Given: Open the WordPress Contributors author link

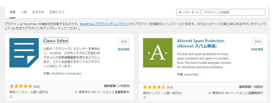Looking at the screenshot, I should click(x=66, y=73).
